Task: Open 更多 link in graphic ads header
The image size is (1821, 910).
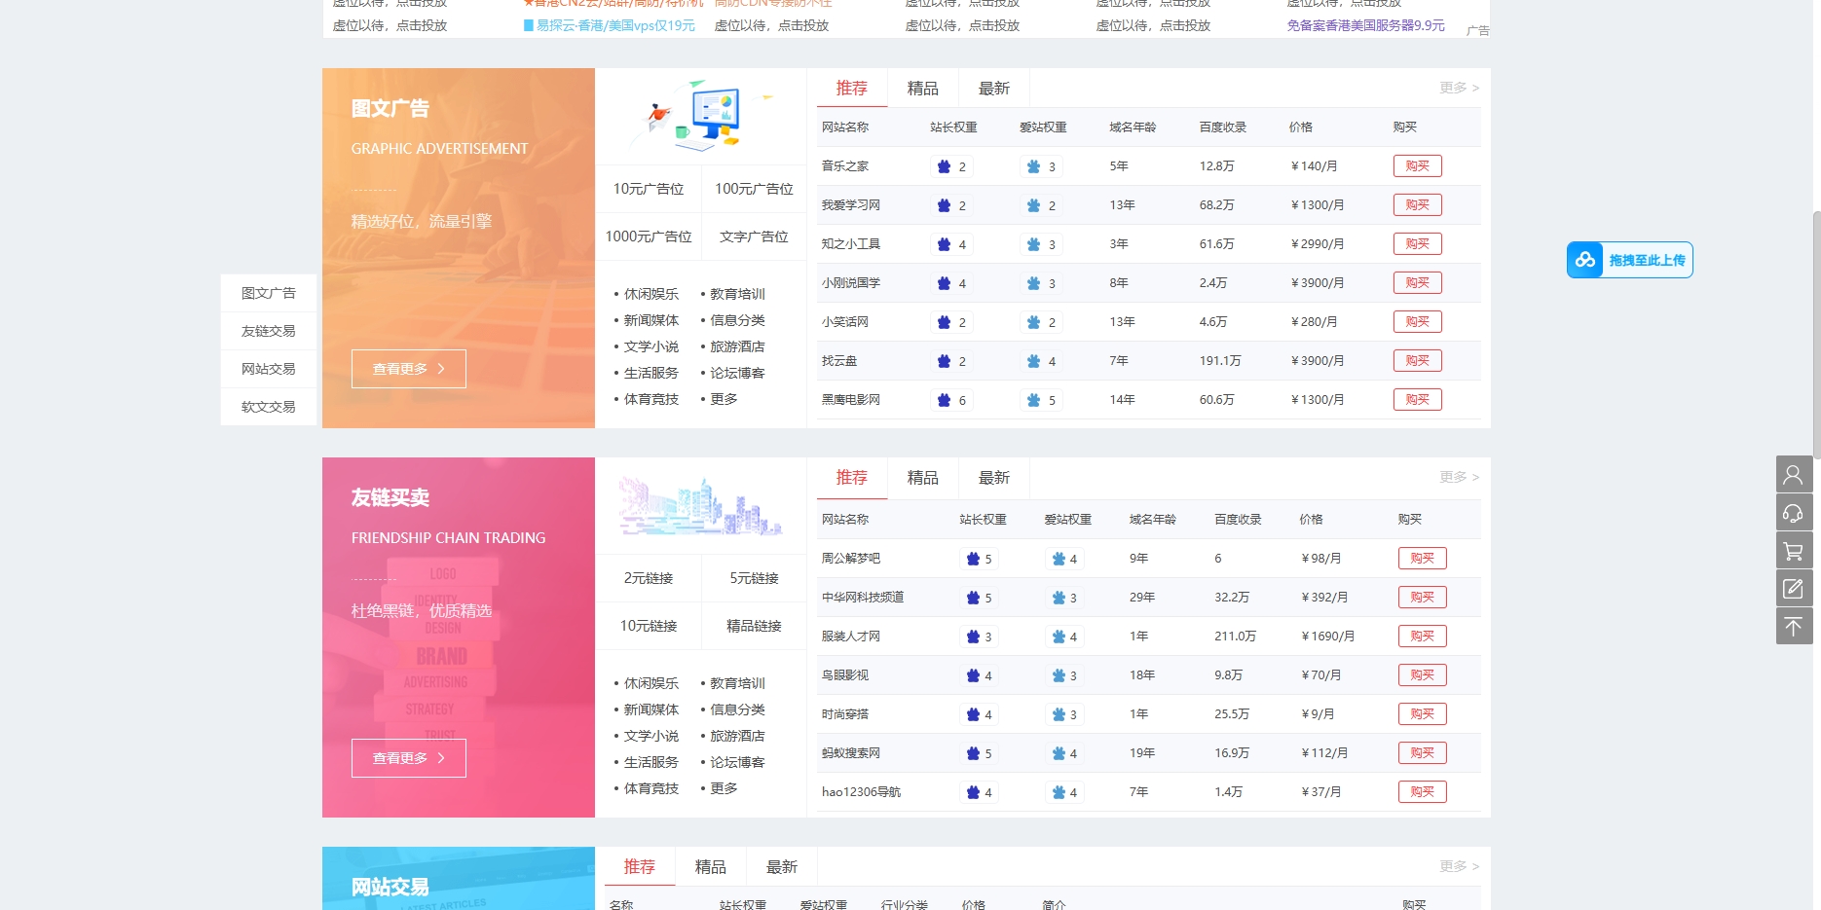Action: tap(1459, 88)
